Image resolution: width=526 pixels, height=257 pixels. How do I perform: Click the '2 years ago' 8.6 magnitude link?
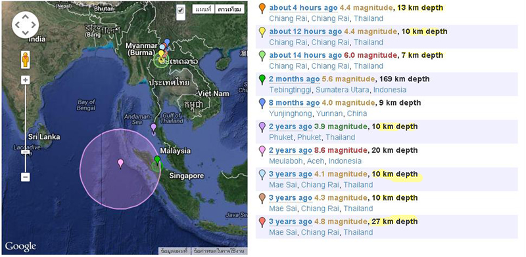click(x=291, y=150)
